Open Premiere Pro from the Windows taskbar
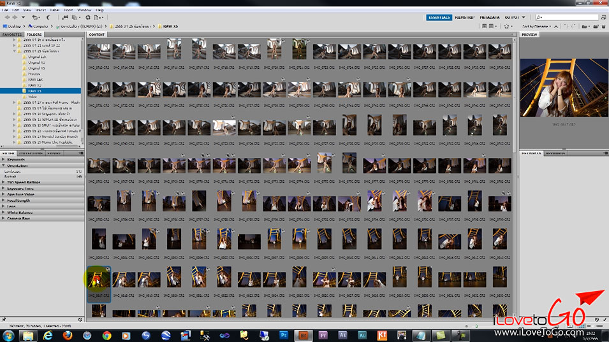This screenshot has width=609, height=342. (x=323, y=336)
